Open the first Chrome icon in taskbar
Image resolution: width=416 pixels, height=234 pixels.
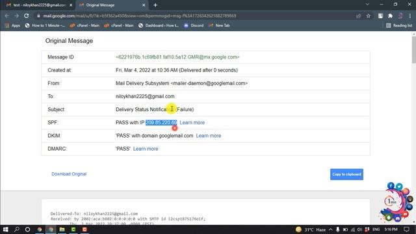tap(40, 229)
